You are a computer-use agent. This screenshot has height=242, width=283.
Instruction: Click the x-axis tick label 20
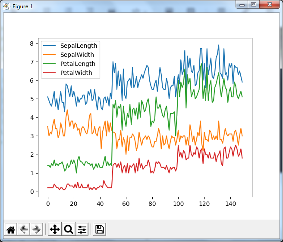(x=74, y=204)
